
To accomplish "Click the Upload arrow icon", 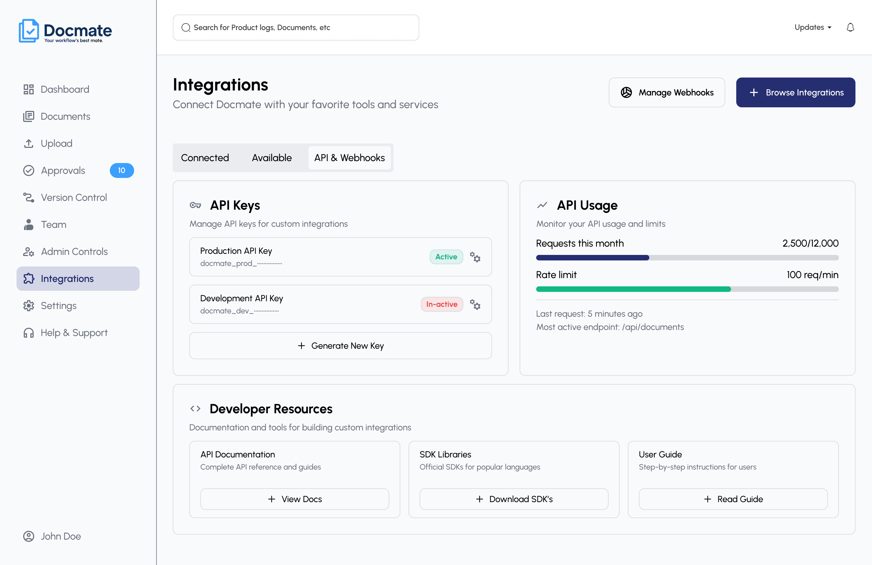I will pyautogui.click(x=29, y=143).
